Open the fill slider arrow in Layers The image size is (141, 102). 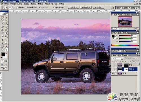(138, 62)
